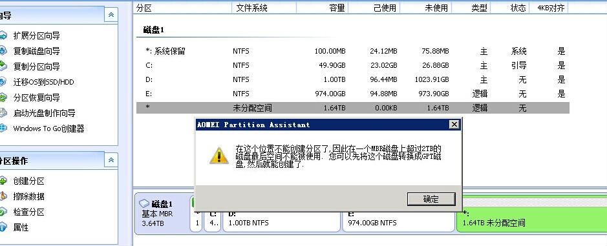
Task: Click the 磁盘1 disk icon in disk map
Action: coord(144,203)
